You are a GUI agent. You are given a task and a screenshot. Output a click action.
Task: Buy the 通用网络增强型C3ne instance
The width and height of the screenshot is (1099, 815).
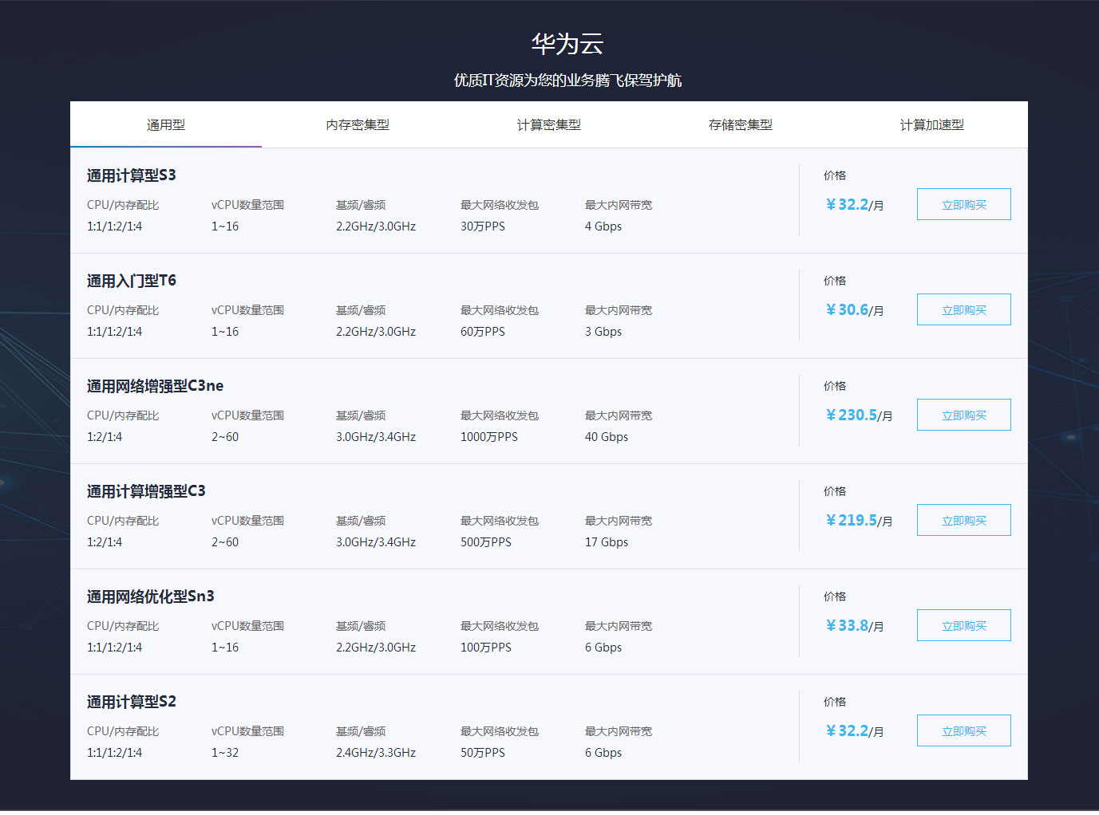tap(964, 415)
